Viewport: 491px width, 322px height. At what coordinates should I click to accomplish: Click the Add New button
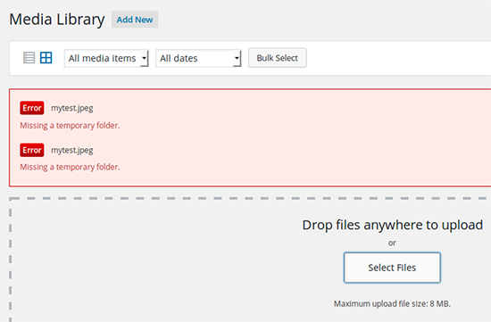pyautogui.click(x=135, y=20)
